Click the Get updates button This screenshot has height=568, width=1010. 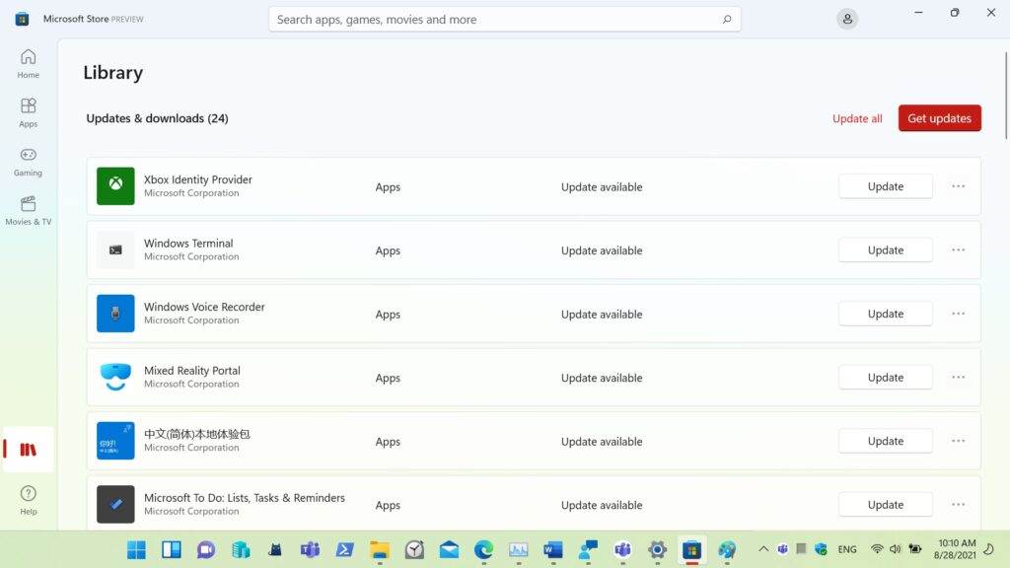click(939, 118)
